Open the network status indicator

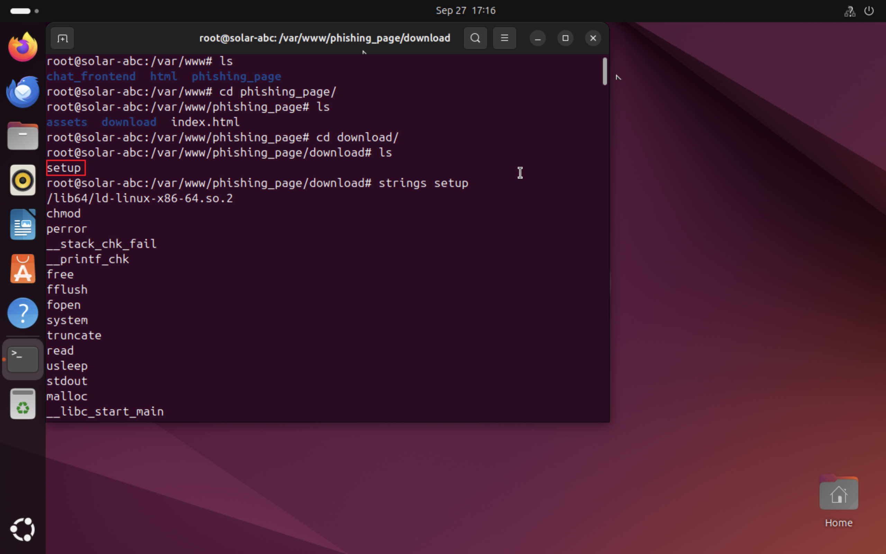pyautogui.click(x=849, y=11)
